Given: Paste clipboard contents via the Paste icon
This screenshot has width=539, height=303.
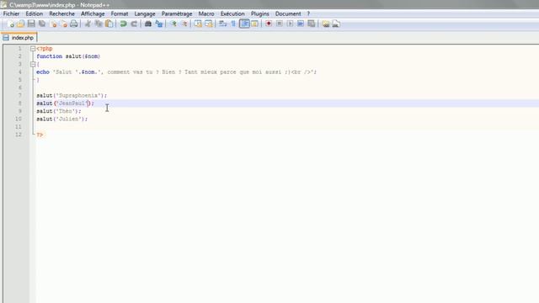Looking at the screenshot, I should point(109,24).
